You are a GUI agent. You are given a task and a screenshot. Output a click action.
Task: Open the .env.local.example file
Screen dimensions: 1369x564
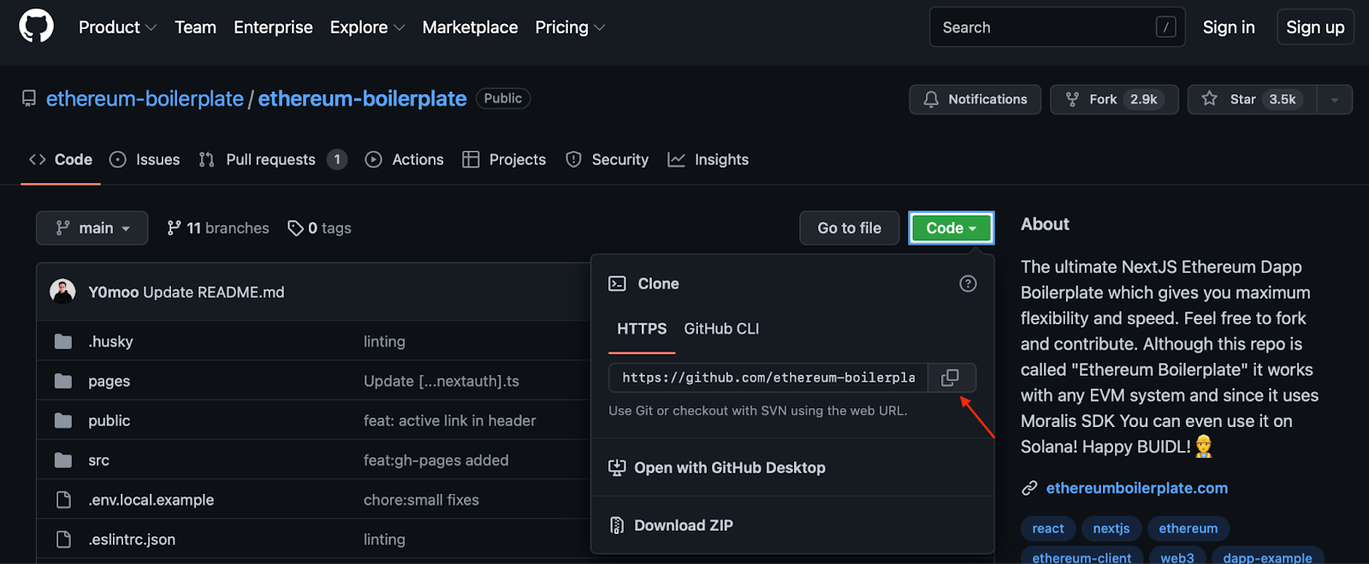(x=151, y=500)
